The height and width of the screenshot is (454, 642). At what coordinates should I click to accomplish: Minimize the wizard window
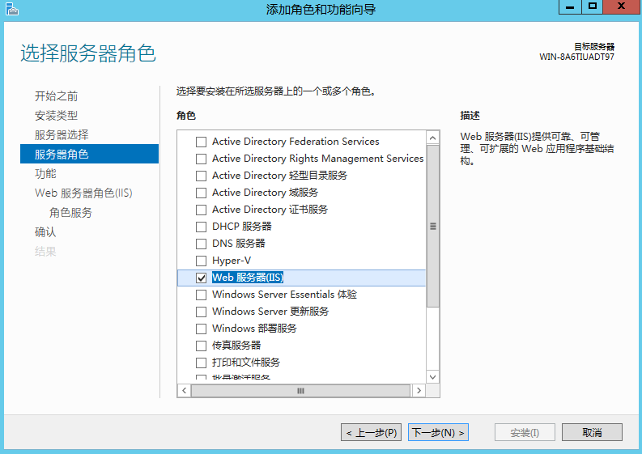[569, 7]
